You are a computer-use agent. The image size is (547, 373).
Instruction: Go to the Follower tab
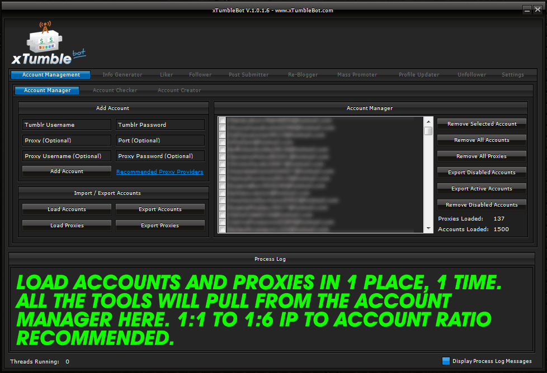coord(200,74)
